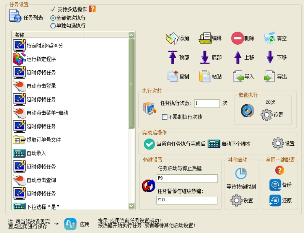
Task: Select the 全部依次执行 radio button
Action: point(53,18)
